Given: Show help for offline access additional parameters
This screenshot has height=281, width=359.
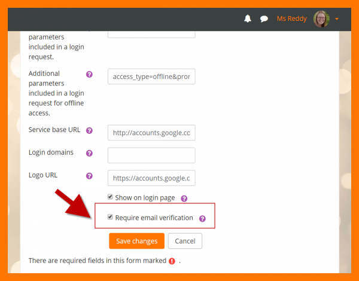Looking at the screenshot, I should point(89,74).
